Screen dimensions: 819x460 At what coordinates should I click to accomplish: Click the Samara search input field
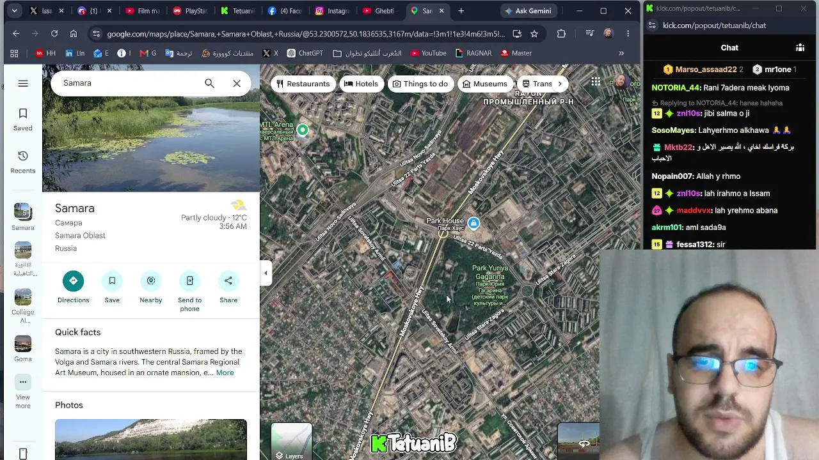point(128,83)
